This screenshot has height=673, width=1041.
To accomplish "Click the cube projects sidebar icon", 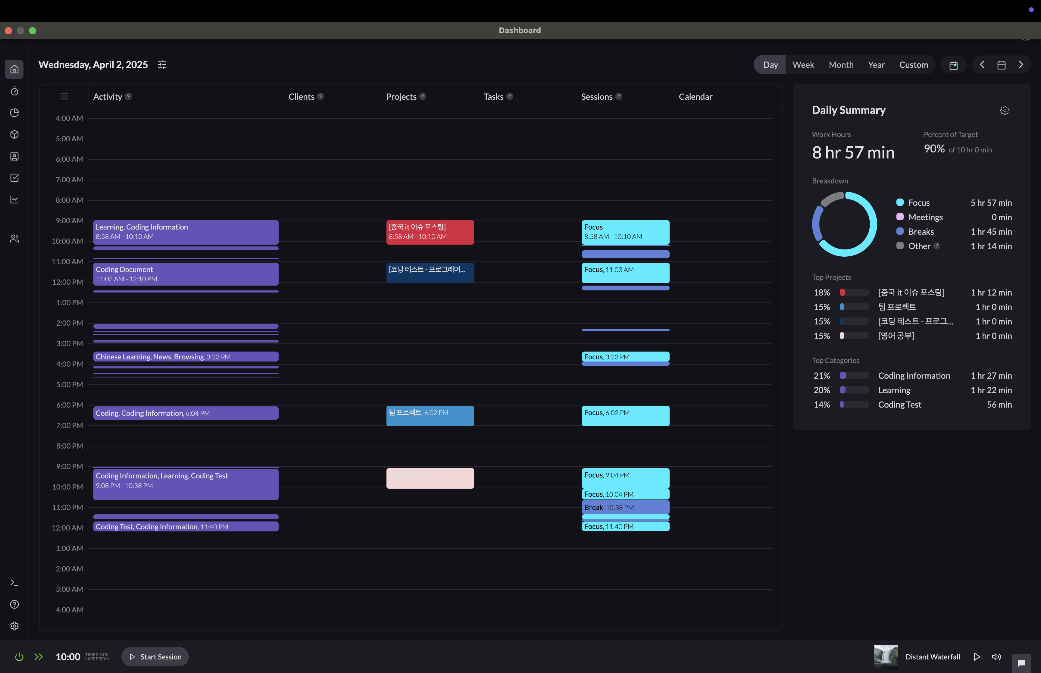I will point(14,134).
